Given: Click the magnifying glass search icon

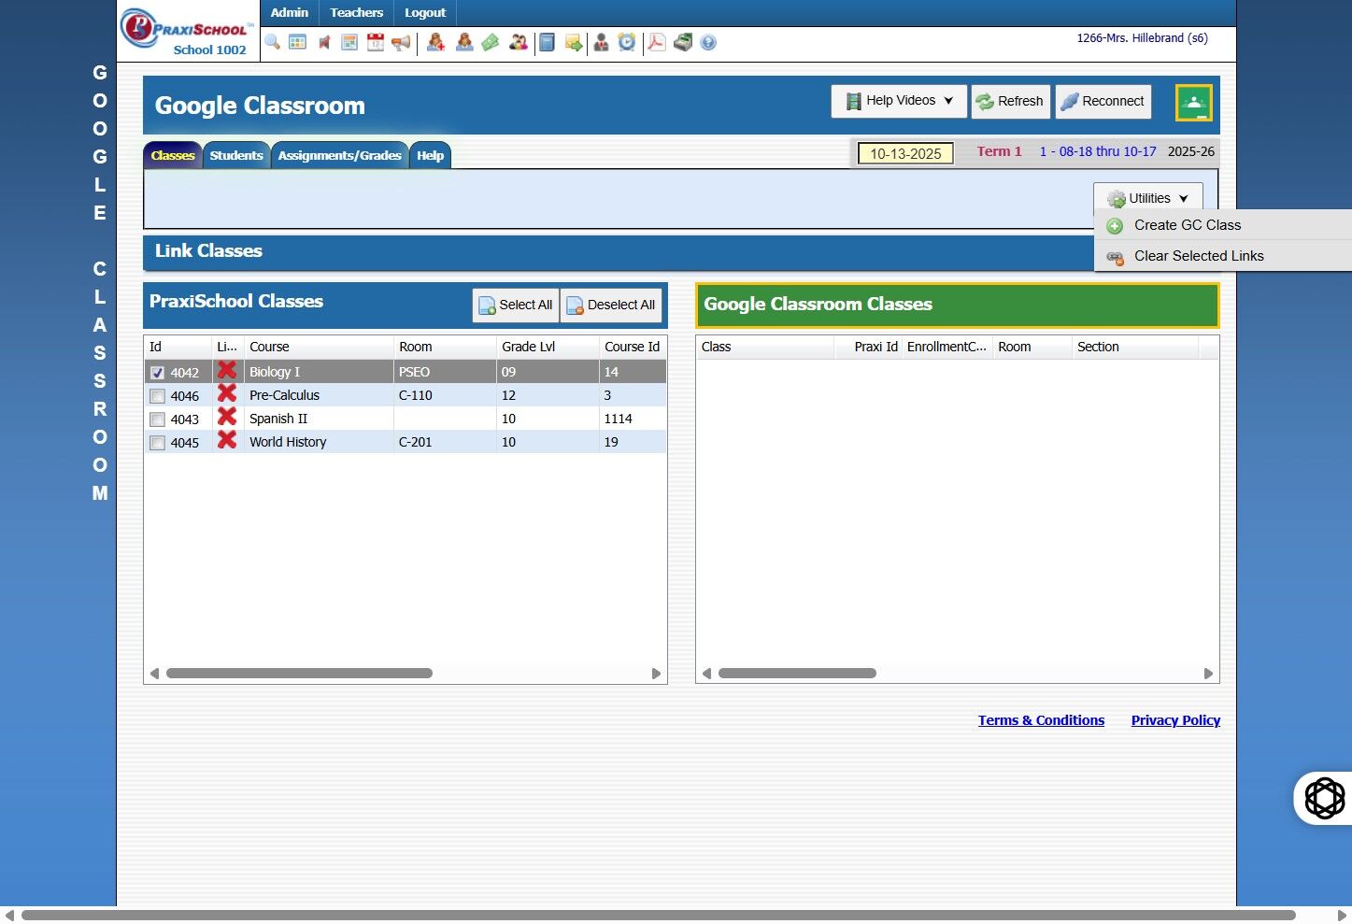Looking at the screenshot, I should (272, 42).
